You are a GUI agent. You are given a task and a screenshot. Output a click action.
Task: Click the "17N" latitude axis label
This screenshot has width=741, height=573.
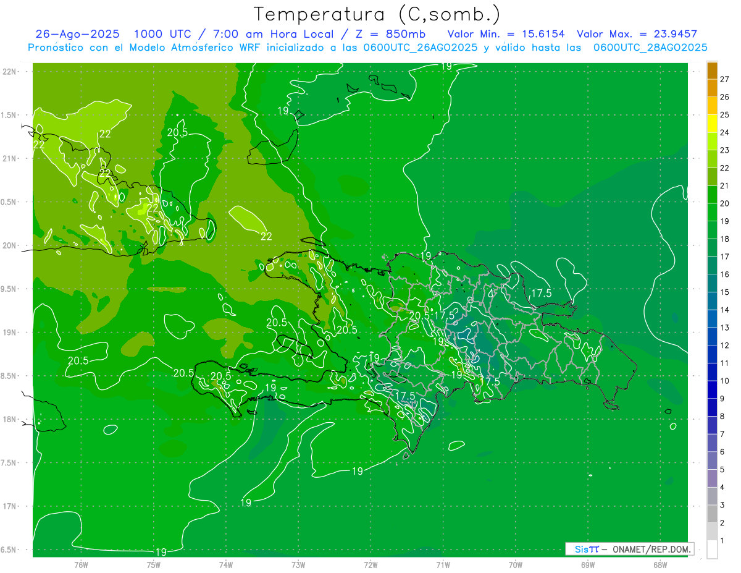(9, 506)
